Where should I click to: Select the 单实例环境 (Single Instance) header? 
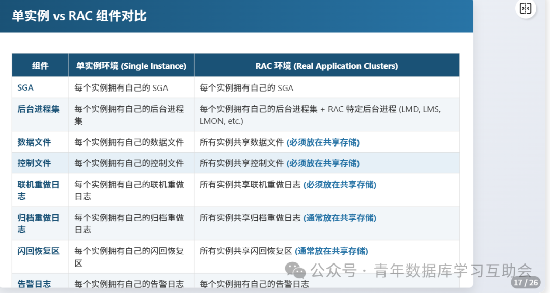(131, 66)
